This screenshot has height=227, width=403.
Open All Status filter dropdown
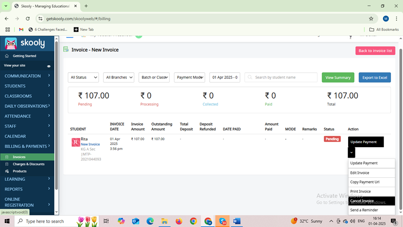point(83,77)
